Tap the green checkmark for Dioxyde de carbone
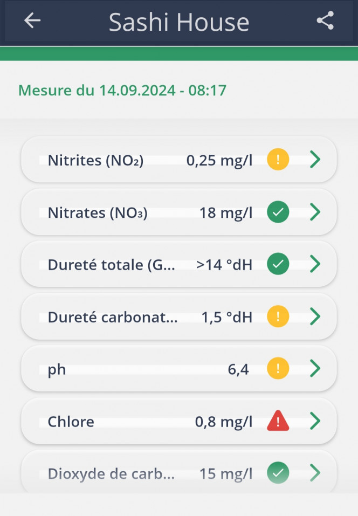358x516 pixels. coord(278,473)
